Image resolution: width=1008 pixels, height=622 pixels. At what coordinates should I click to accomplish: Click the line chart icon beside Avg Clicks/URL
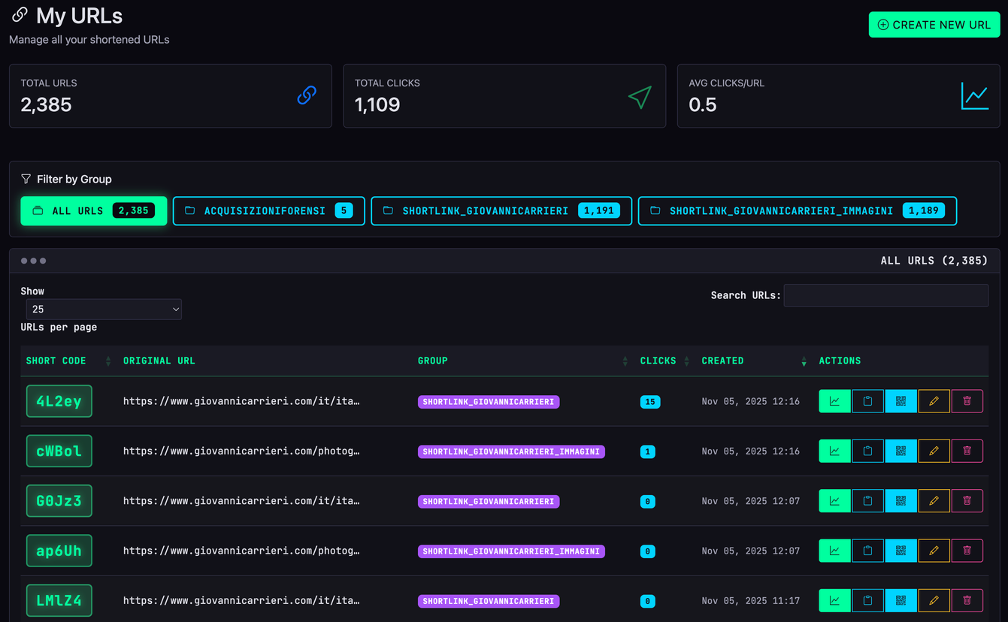point(975,95)
